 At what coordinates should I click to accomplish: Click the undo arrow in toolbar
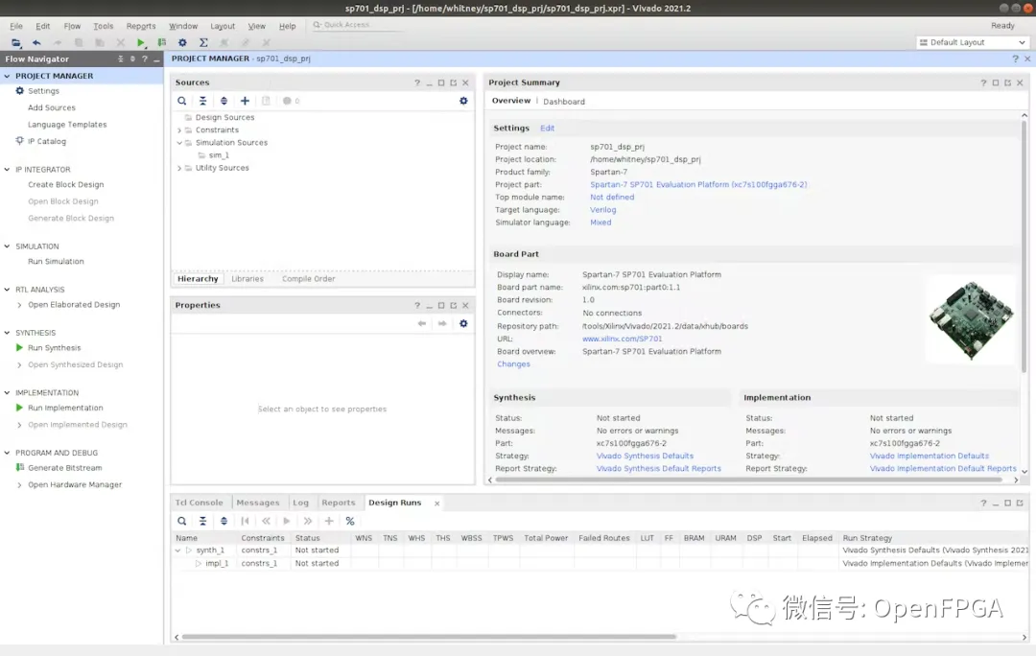tap(36, 42)
